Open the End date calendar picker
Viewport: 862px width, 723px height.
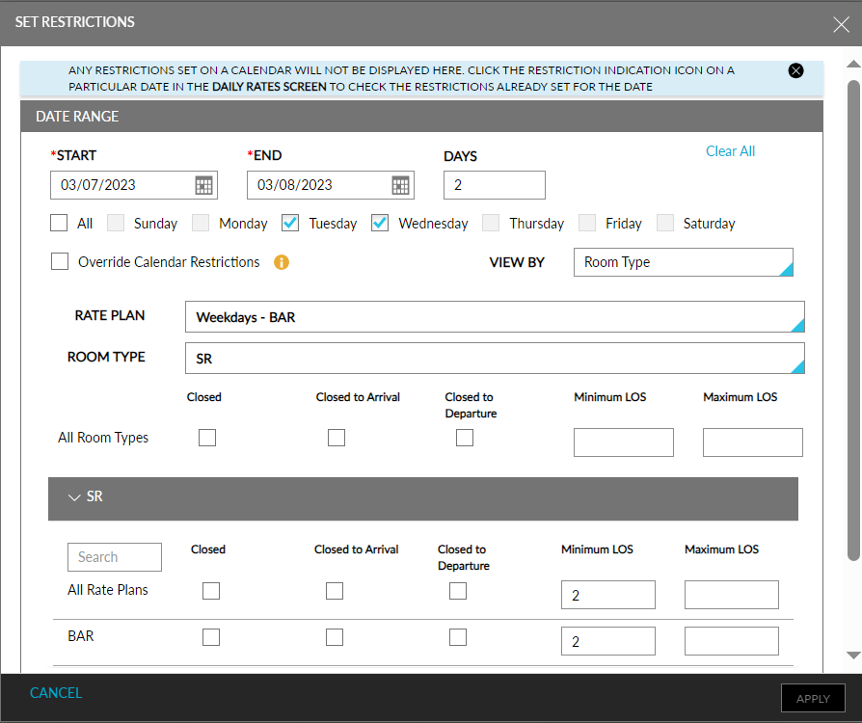(400, 185)
